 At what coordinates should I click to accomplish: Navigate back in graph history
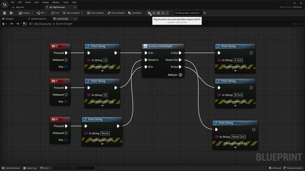[11, 24]
